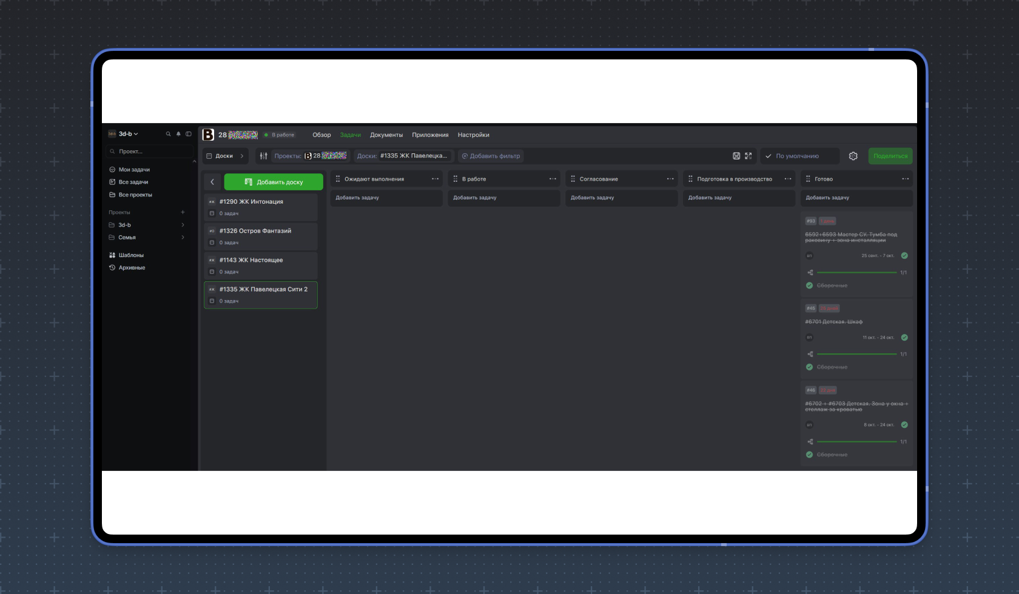Viewport: 1019px width, 594px height.
Task: Open the filter sliders icon
Action: coord(263,156)
